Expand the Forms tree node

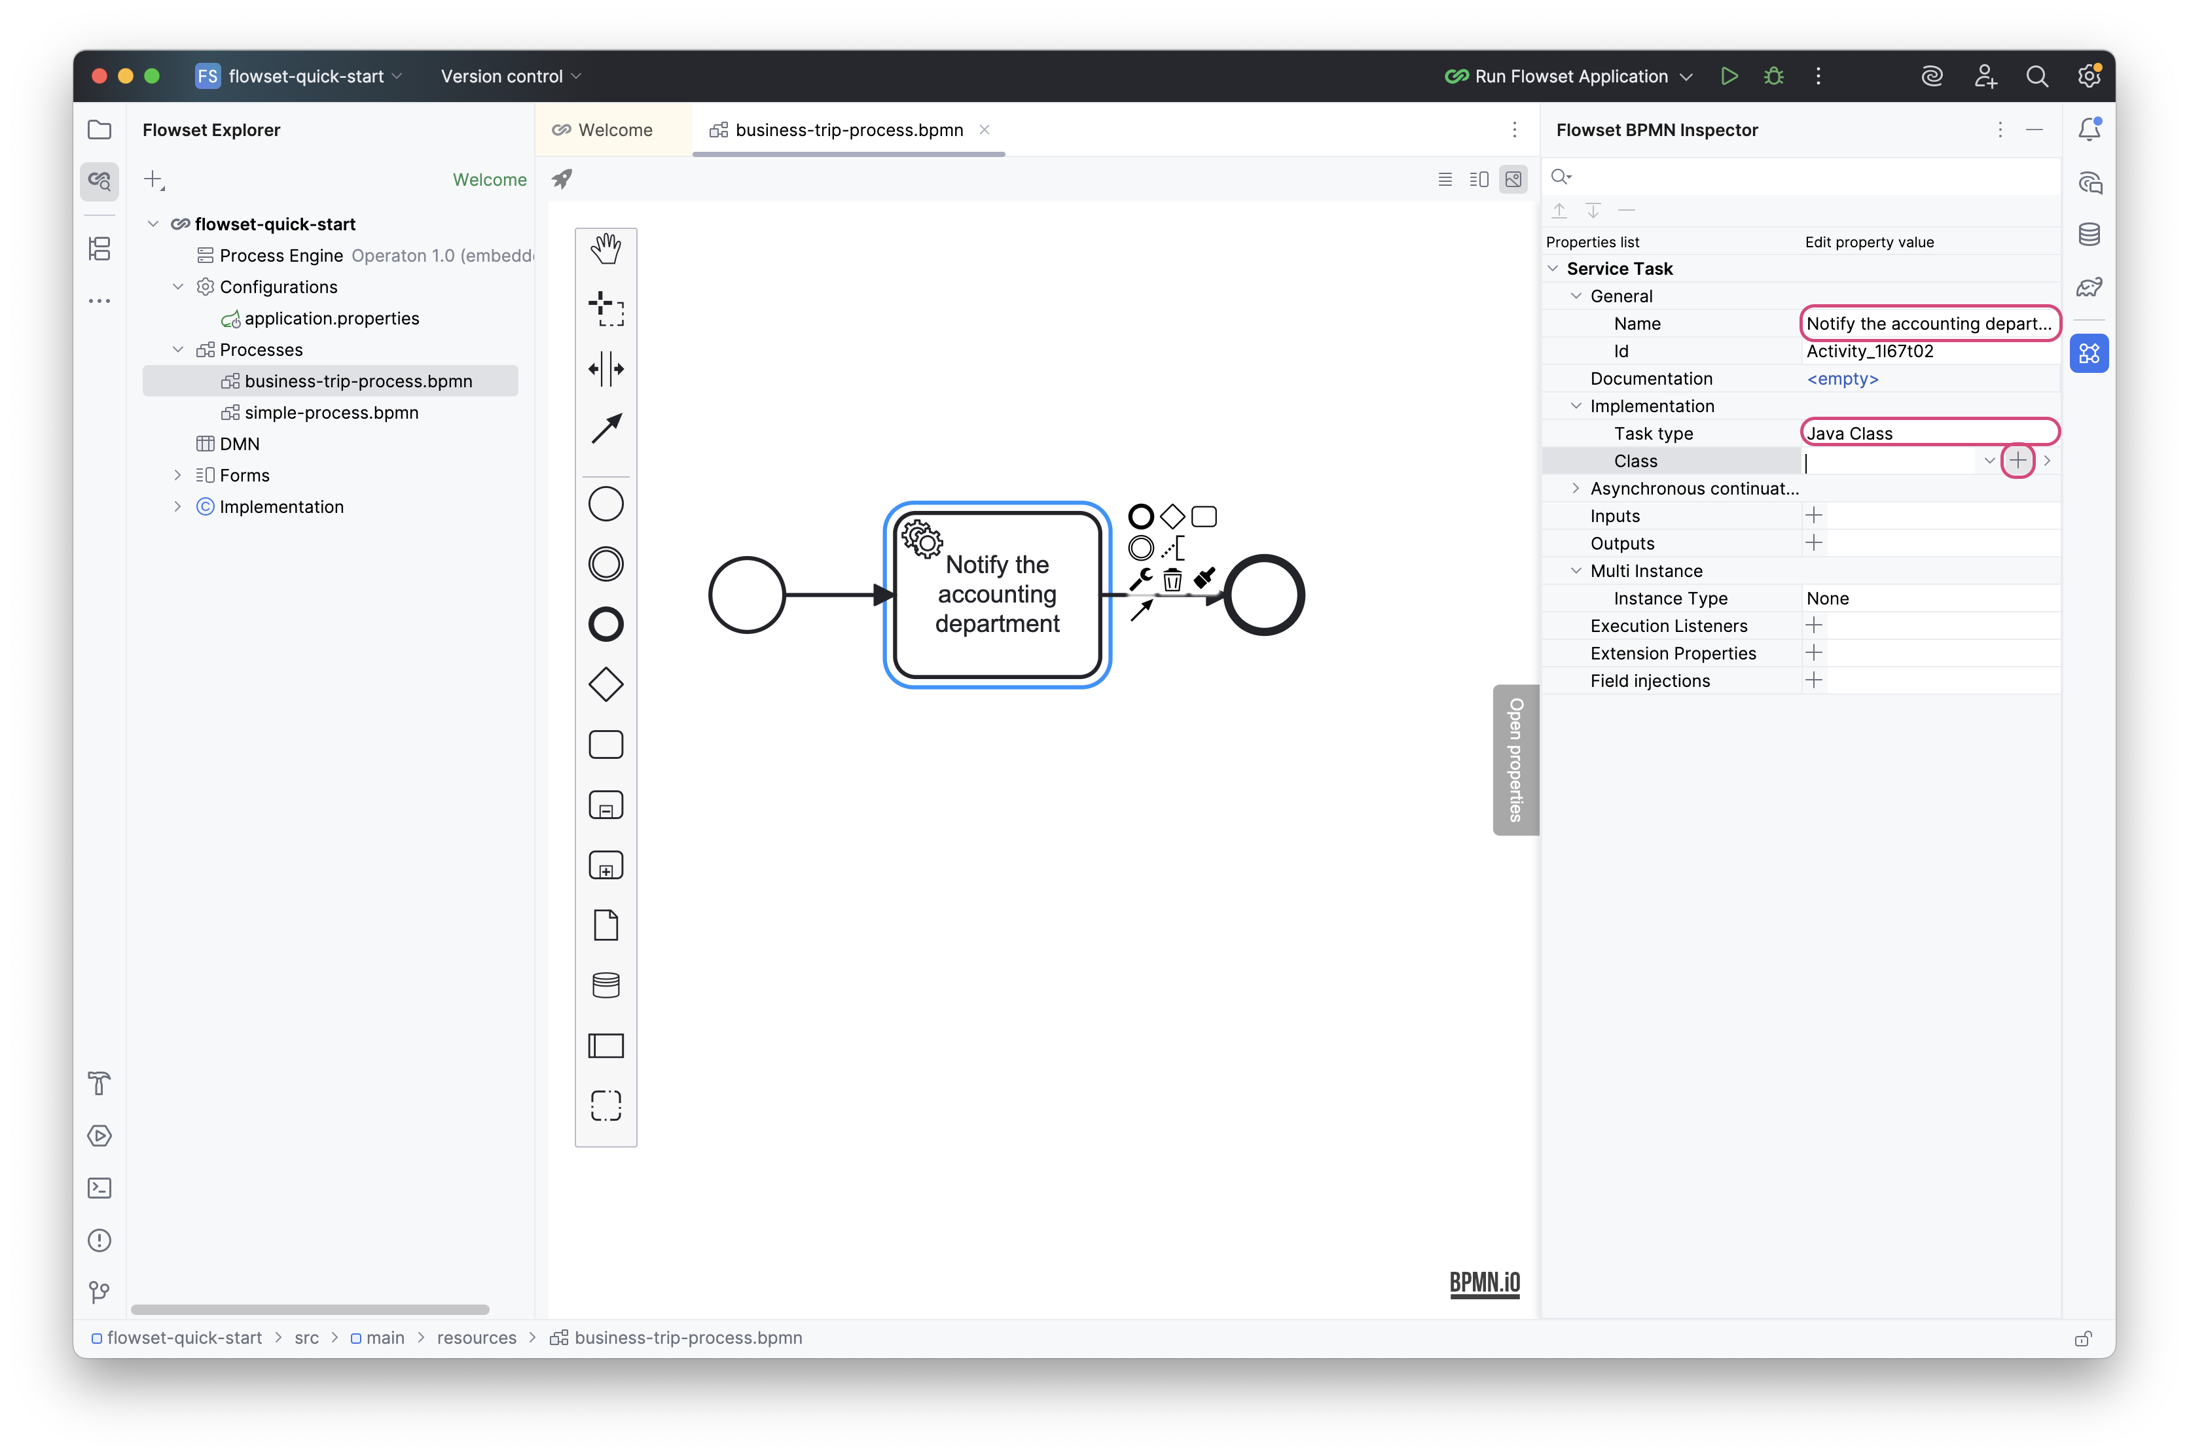click(177, 474)
